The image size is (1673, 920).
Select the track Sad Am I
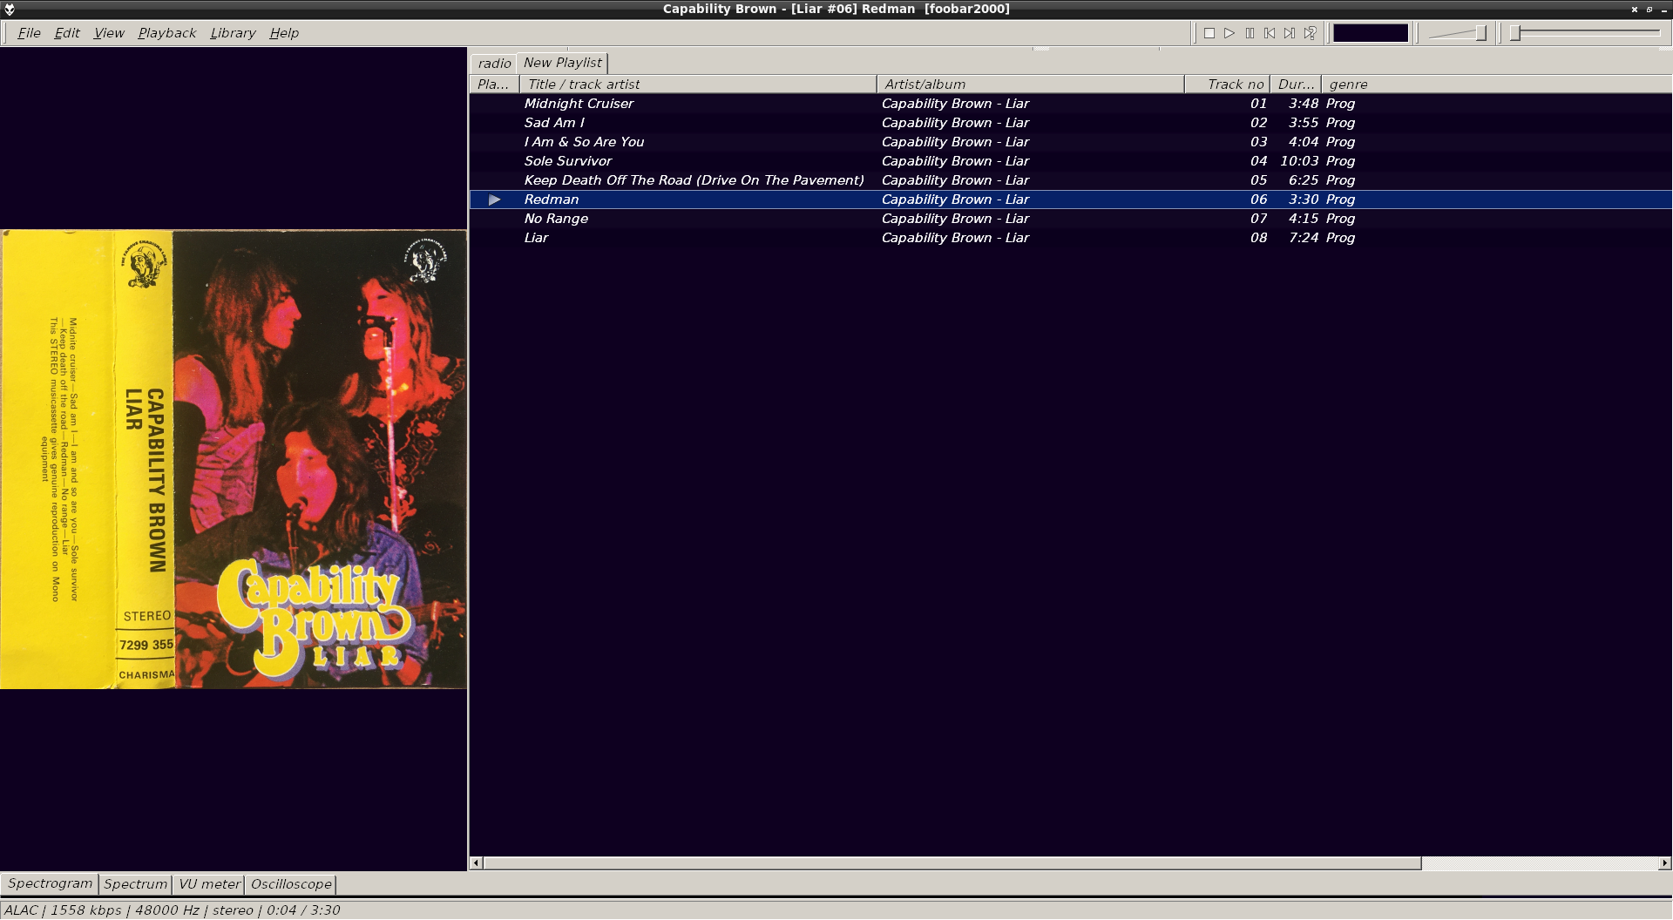1071,123
